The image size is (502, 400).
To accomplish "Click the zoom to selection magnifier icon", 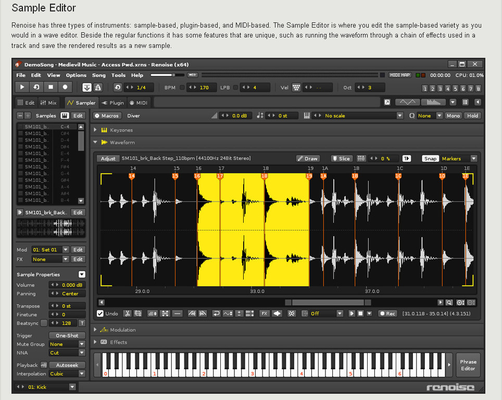I will click(x=449, y=302).
